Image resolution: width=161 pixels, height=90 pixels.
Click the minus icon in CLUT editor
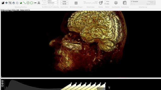(x=3, y=86)
